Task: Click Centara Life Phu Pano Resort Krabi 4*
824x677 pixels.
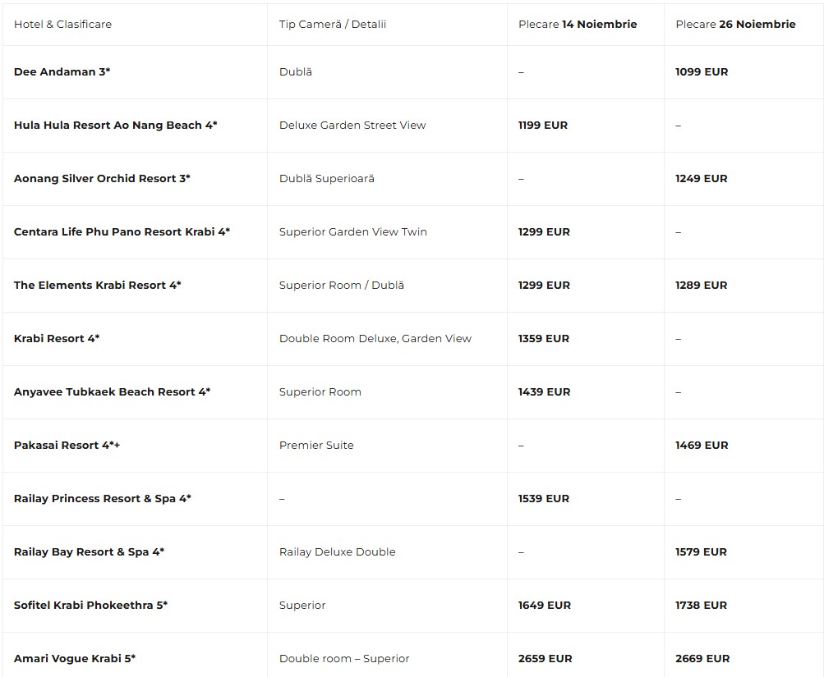Action: pos(122,232)
